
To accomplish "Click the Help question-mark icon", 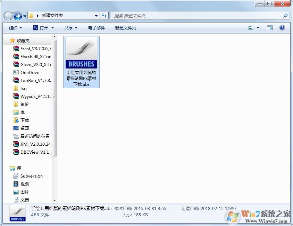I will [x=282, y=28].
